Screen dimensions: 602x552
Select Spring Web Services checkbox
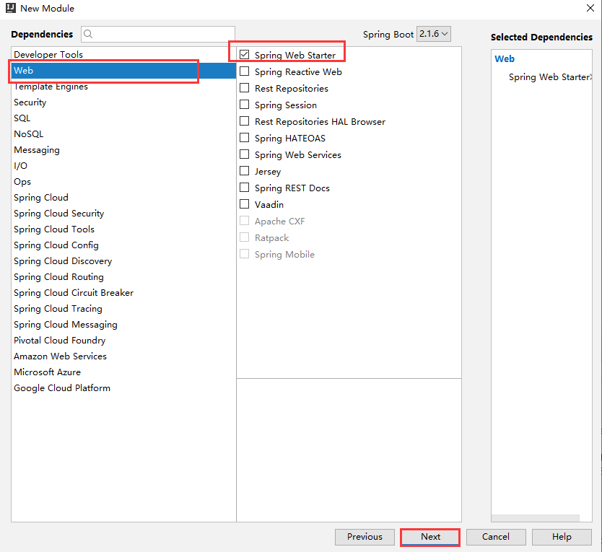tap(244, 154)
